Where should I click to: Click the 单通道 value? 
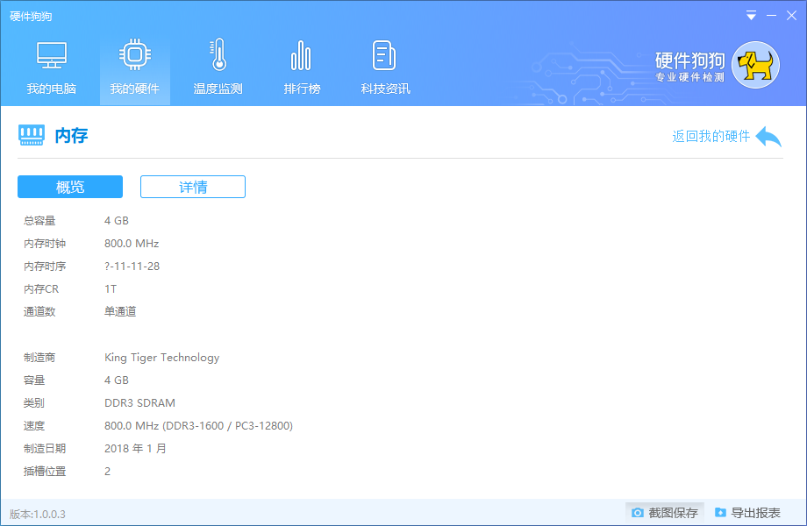point(120,311)
